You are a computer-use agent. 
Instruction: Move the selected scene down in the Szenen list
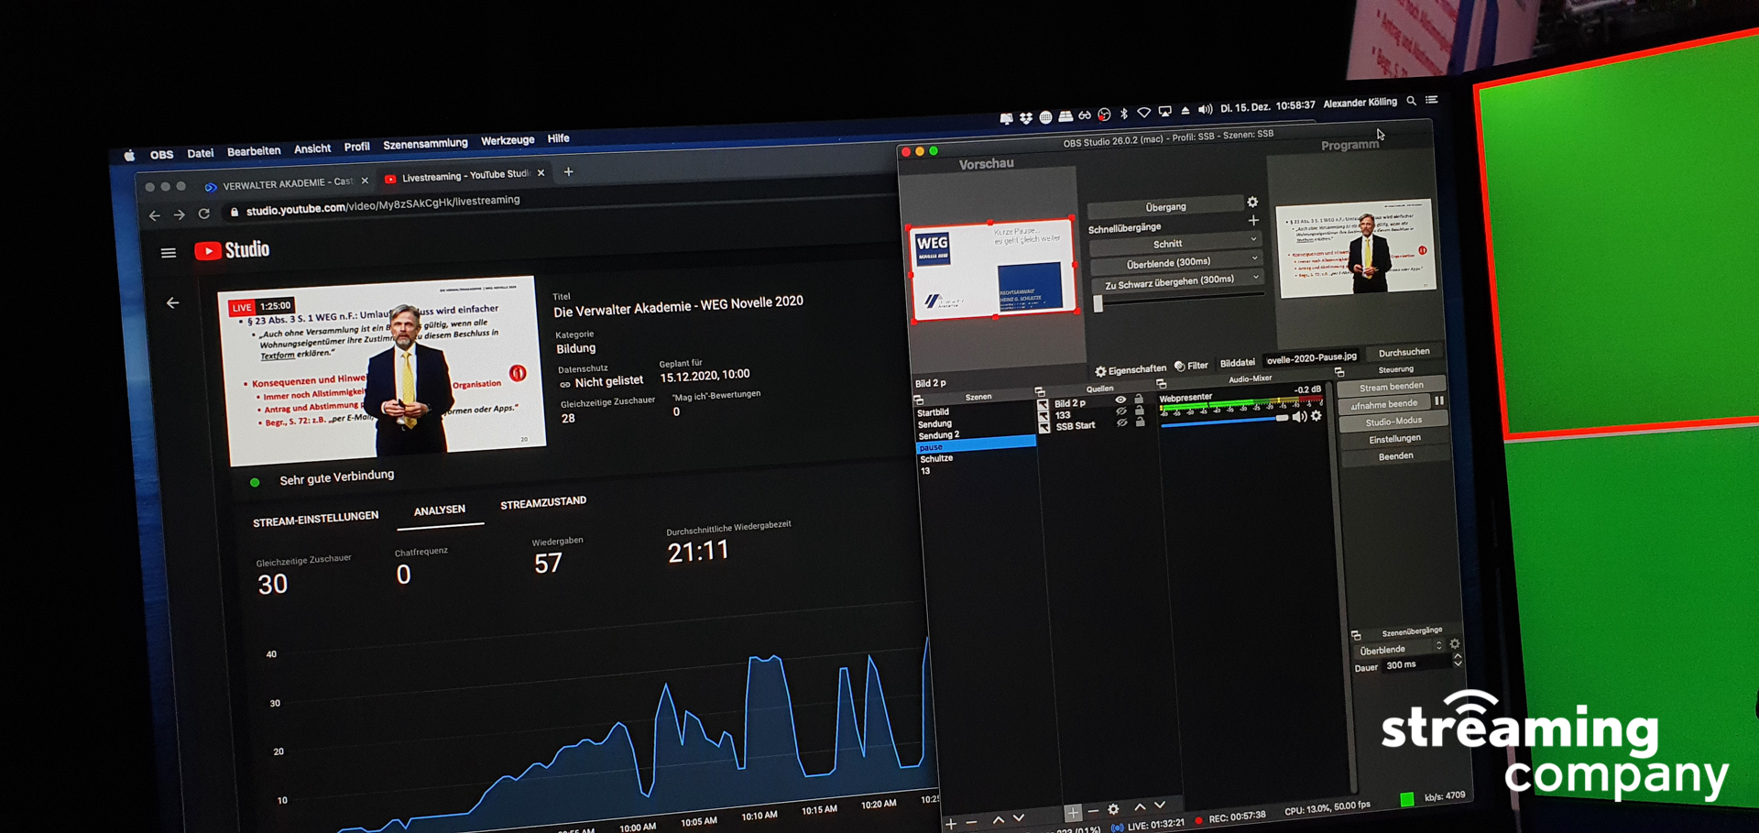tap(1018, 817)
